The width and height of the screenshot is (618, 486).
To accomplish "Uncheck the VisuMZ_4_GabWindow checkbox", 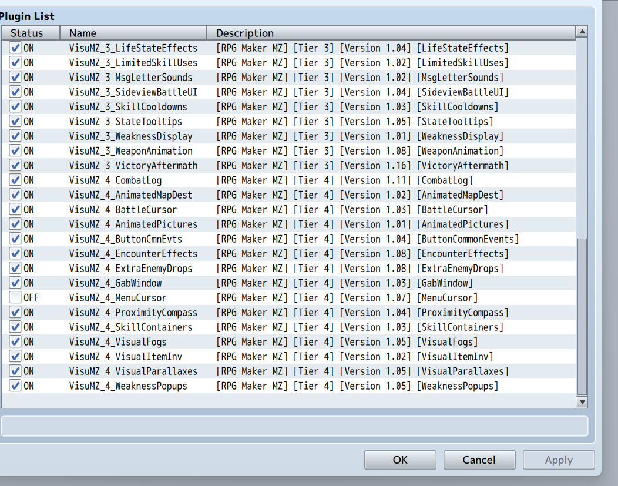I will pos(15,283).
